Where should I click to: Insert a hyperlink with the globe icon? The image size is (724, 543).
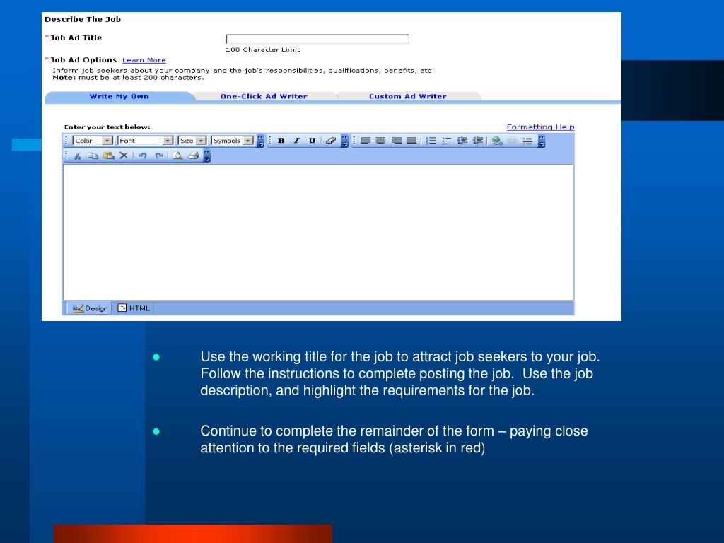pyautogui.click(x=497, y=141)
